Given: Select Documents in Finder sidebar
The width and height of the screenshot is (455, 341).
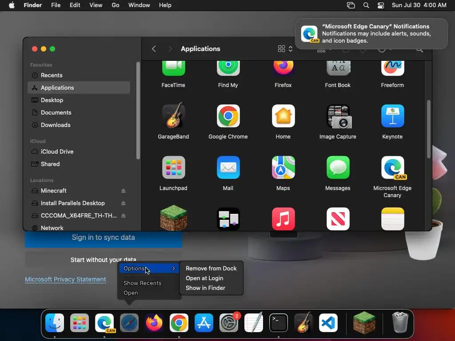Looking at the screenshot, I should coord(79,113).
